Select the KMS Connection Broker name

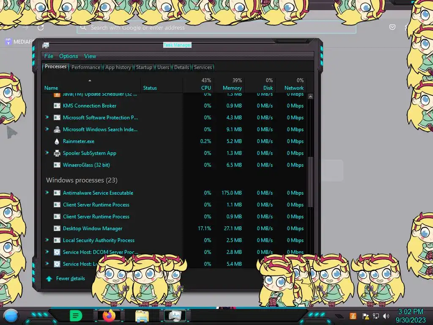[90, 105]
